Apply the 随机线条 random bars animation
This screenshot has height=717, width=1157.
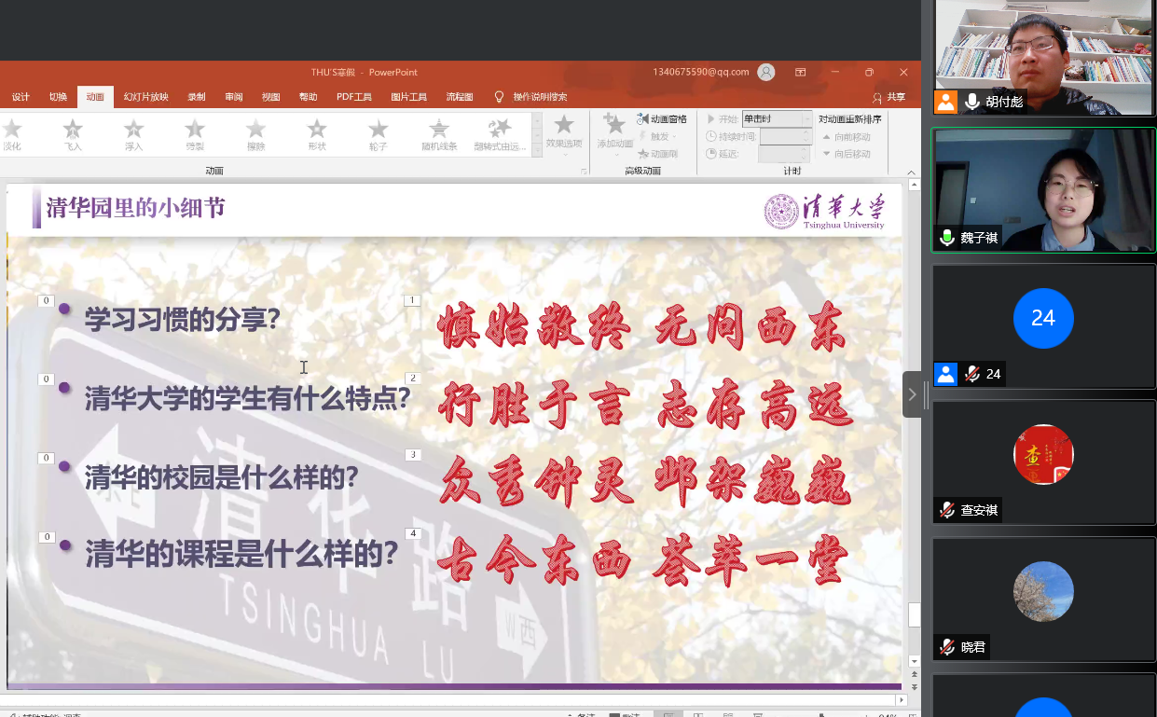tap(439, 135)
